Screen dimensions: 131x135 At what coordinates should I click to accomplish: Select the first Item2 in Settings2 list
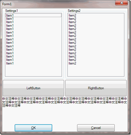(x=96, y=15)
